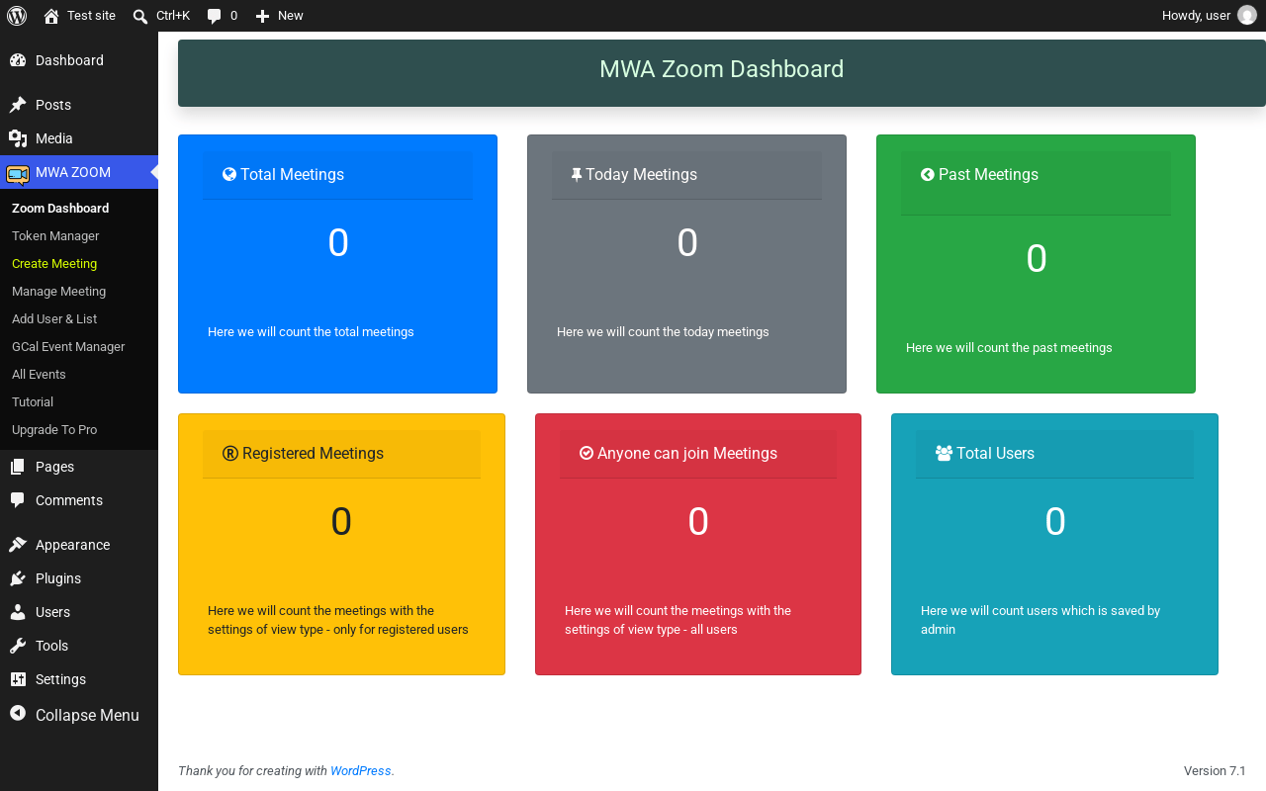
Task: Click the Past Meetings card title
Action: pos(988,174)
